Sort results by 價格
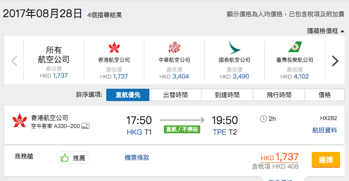Image resolution: width=349 pixels, height=181 pixels. click(325, 95)
